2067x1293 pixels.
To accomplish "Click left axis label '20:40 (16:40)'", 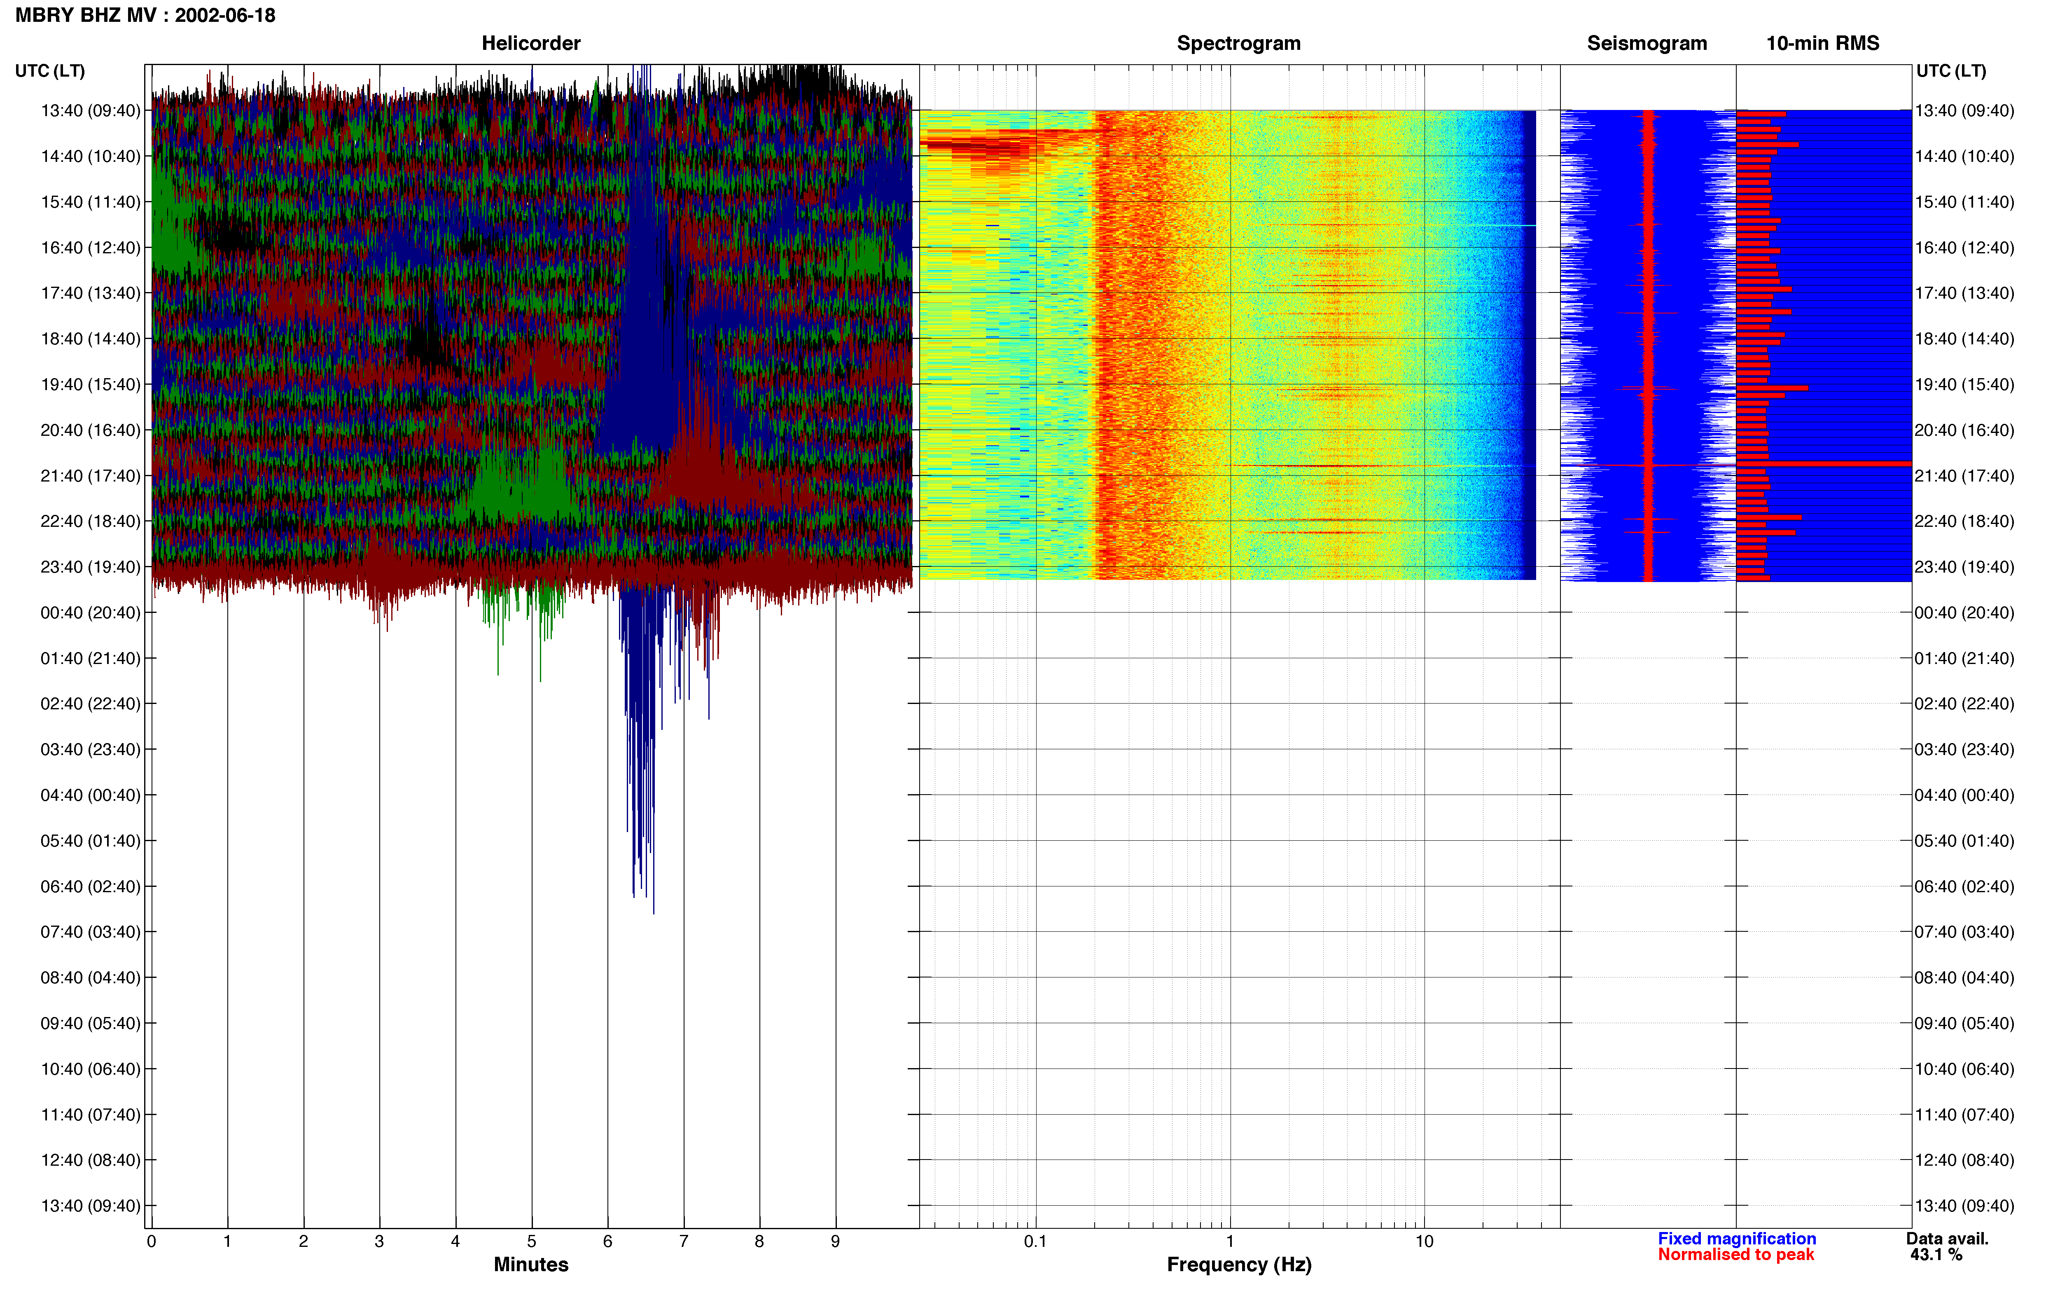I will click(91, 430).
